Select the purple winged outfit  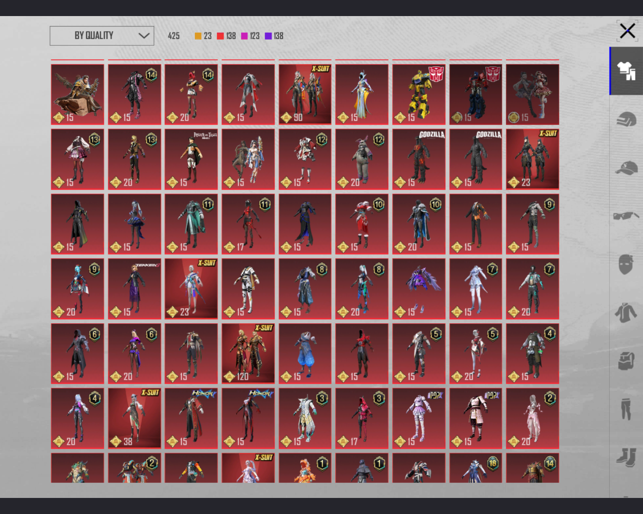[x=419, y=289]
